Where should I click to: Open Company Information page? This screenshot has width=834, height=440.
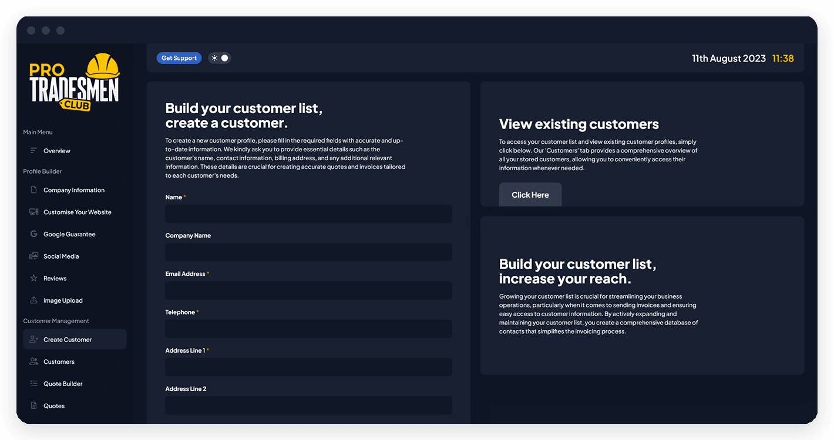coord(75,190)
